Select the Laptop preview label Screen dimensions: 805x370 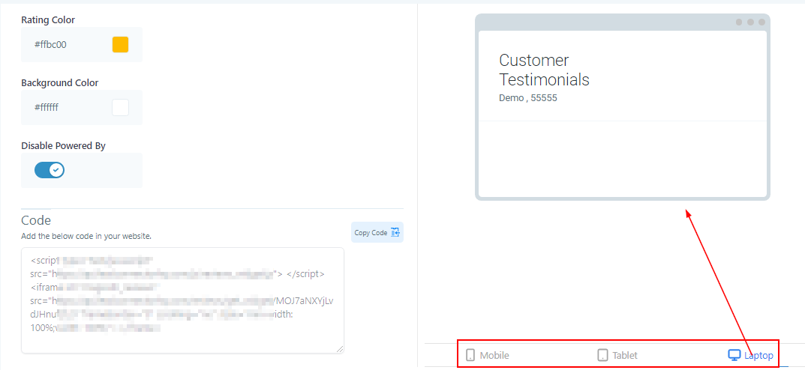(x=758, y=355)
